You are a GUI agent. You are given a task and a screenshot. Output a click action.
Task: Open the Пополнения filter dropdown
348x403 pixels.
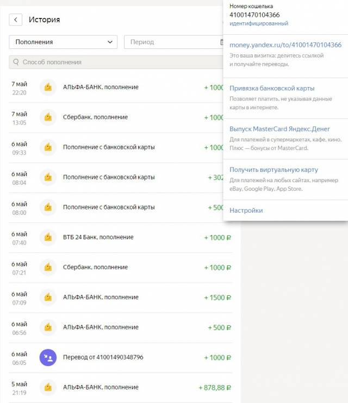click(63, 42)
